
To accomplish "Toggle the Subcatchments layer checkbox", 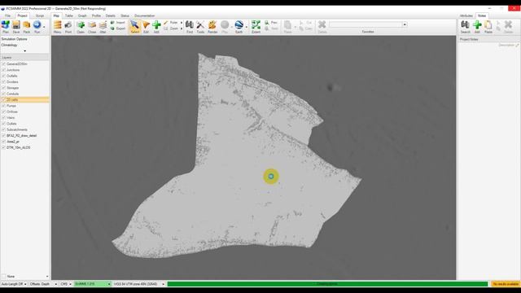I will pos(3,130).
